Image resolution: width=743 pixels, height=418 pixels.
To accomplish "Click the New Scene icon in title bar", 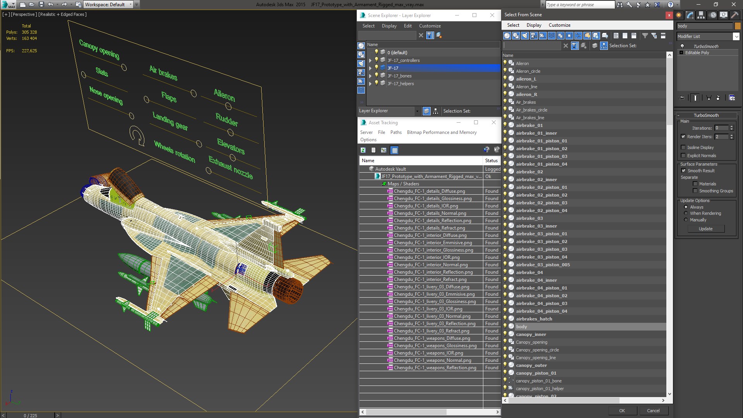I will [22, 5].
